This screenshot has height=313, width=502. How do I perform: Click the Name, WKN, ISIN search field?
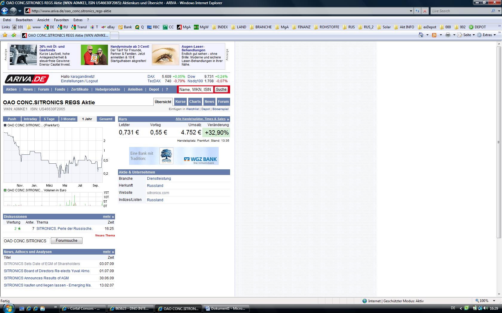pyautogui.click(x=195, y=89)
